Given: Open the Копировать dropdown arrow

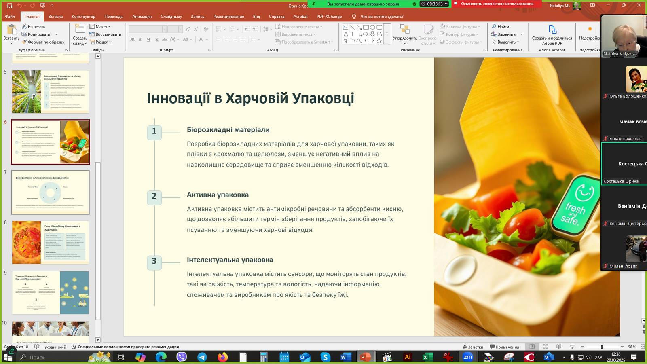Looking at the screenshot, I should [56, 34].
